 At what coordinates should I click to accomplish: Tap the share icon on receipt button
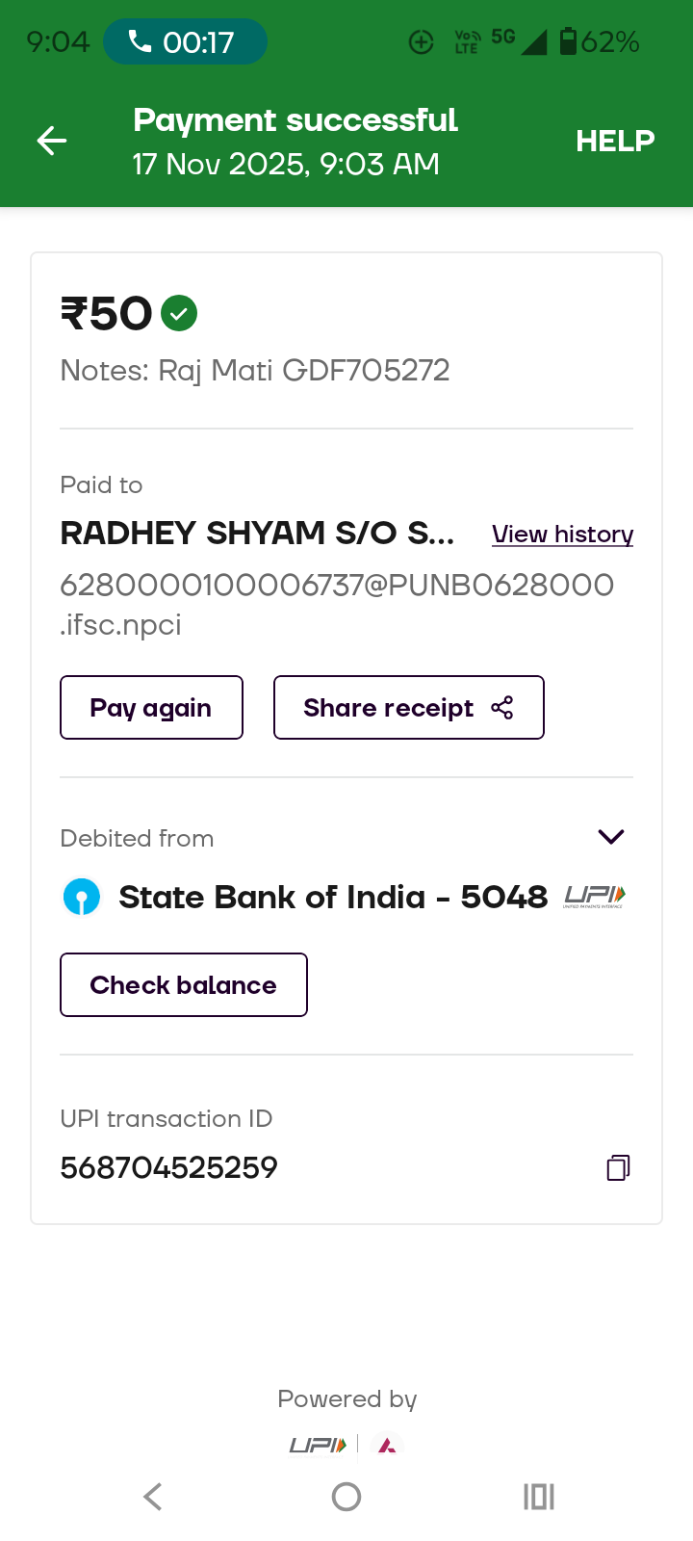click(502, 708)
